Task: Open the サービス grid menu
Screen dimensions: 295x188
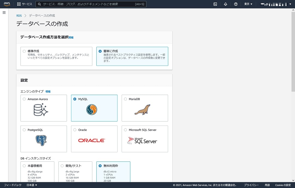Action: [x=25, y=4]
